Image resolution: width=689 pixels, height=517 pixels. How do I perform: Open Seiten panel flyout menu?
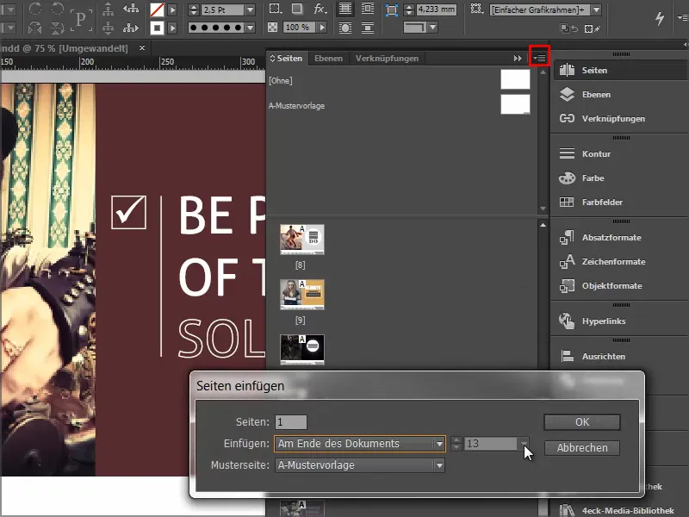(x=540, y=58)
